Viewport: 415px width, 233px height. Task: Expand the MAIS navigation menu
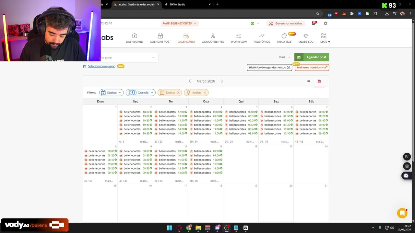[x=325, y=38]
